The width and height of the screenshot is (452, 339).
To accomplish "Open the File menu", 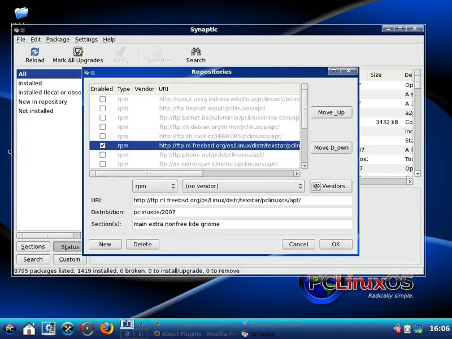I will (x=21, y=40).
